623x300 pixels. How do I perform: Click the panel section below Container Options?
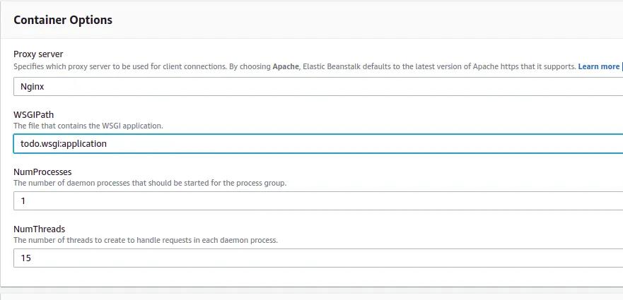(x=311, y=295)
